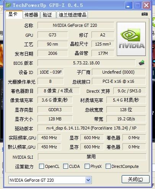Click the die size field 125 mm²
This screenshot has height=189, width=155.
(x=103, y=44)
